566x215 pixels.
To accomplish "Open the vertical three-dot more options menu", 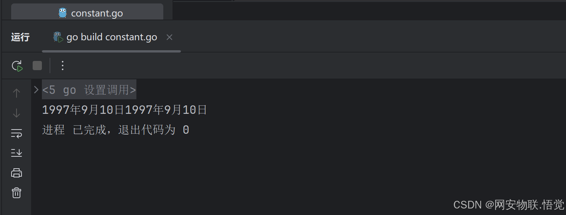I will (63, 66).
